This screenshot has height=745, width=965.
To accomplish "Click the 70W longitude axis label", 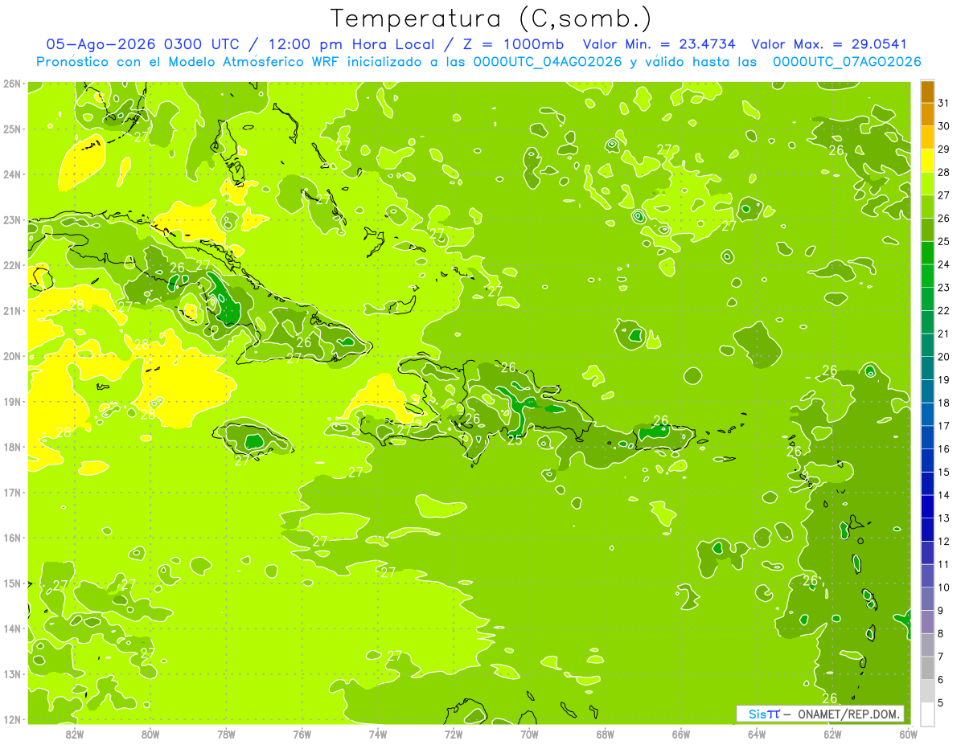I will [x=529, y=734].
